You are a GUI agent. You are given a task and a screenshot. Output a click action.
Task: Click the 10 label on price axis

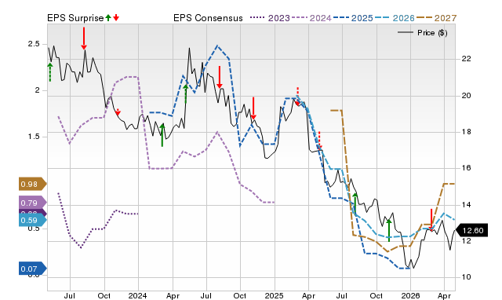point(467,277)
